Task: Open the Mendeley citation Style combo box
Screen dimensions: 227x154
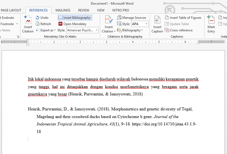Action: tap(83, 30)
